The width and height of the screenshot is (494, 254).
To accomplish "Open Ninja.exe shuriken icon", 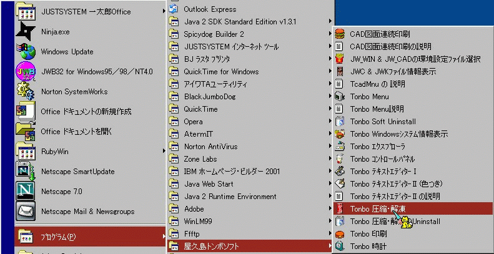I will [x=25, y=32].
